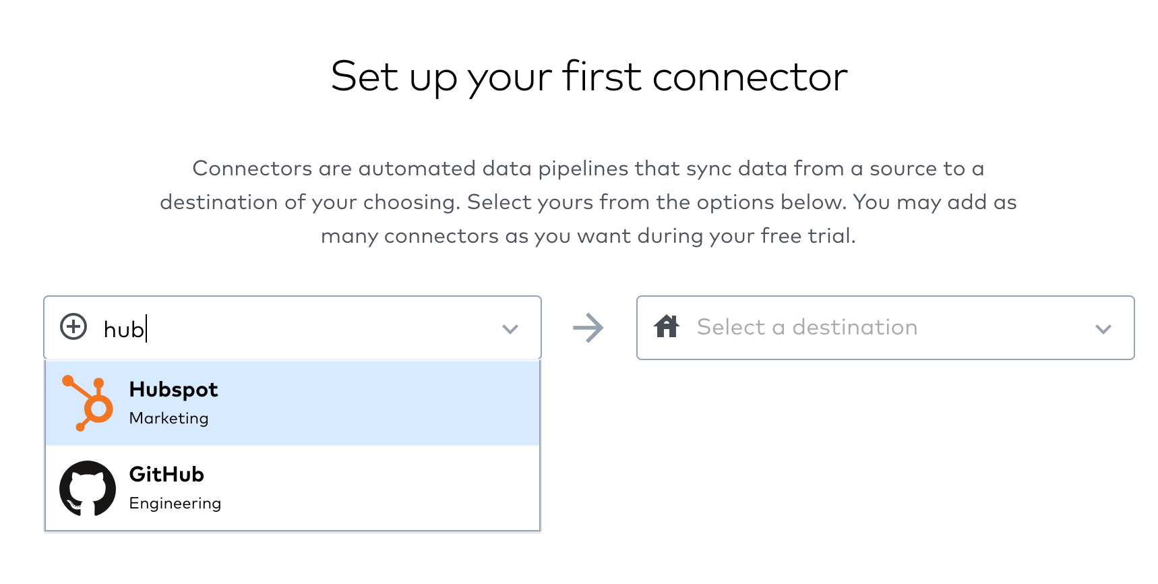Viewport: 1158px width, 584px height.
Task: Click the connectors description paragraph
Action: click(588, 202)
